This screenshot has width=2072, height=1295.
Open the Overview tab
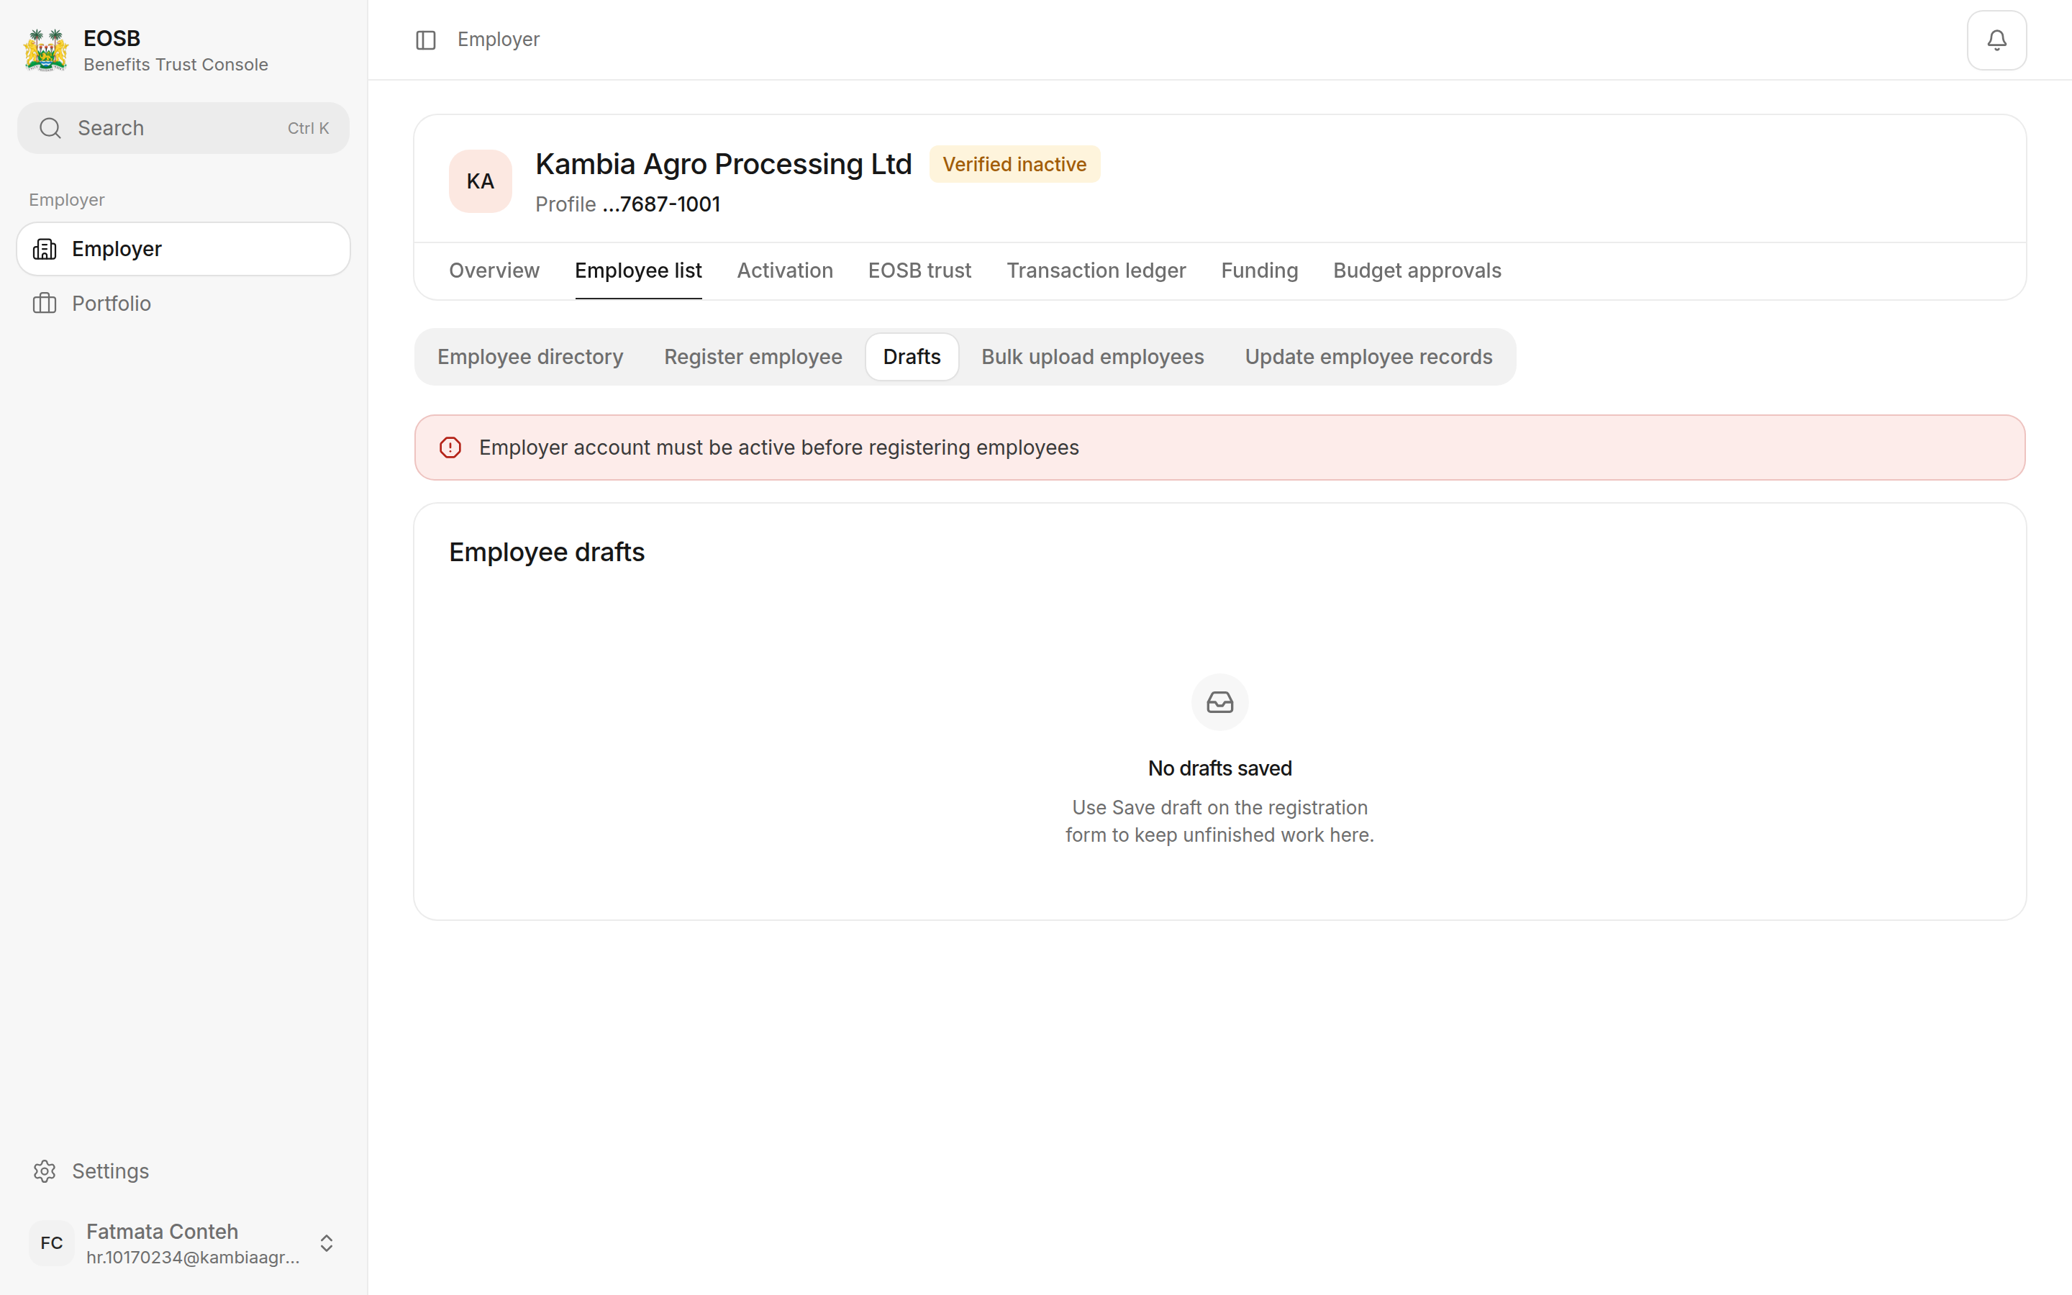point(494,271)
